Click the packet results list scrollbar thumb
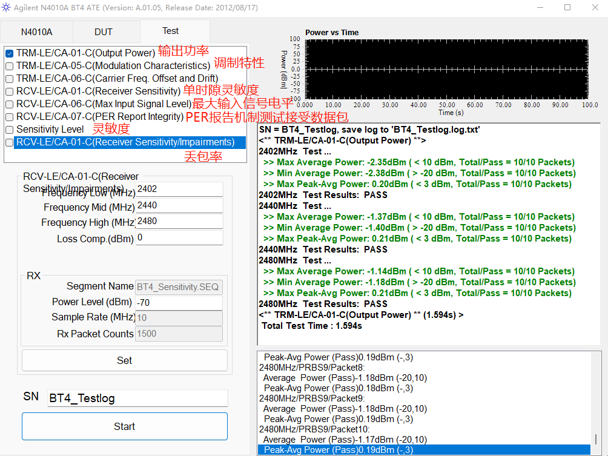The width and height of the screenshot is (608, 456). click(596, 439)
